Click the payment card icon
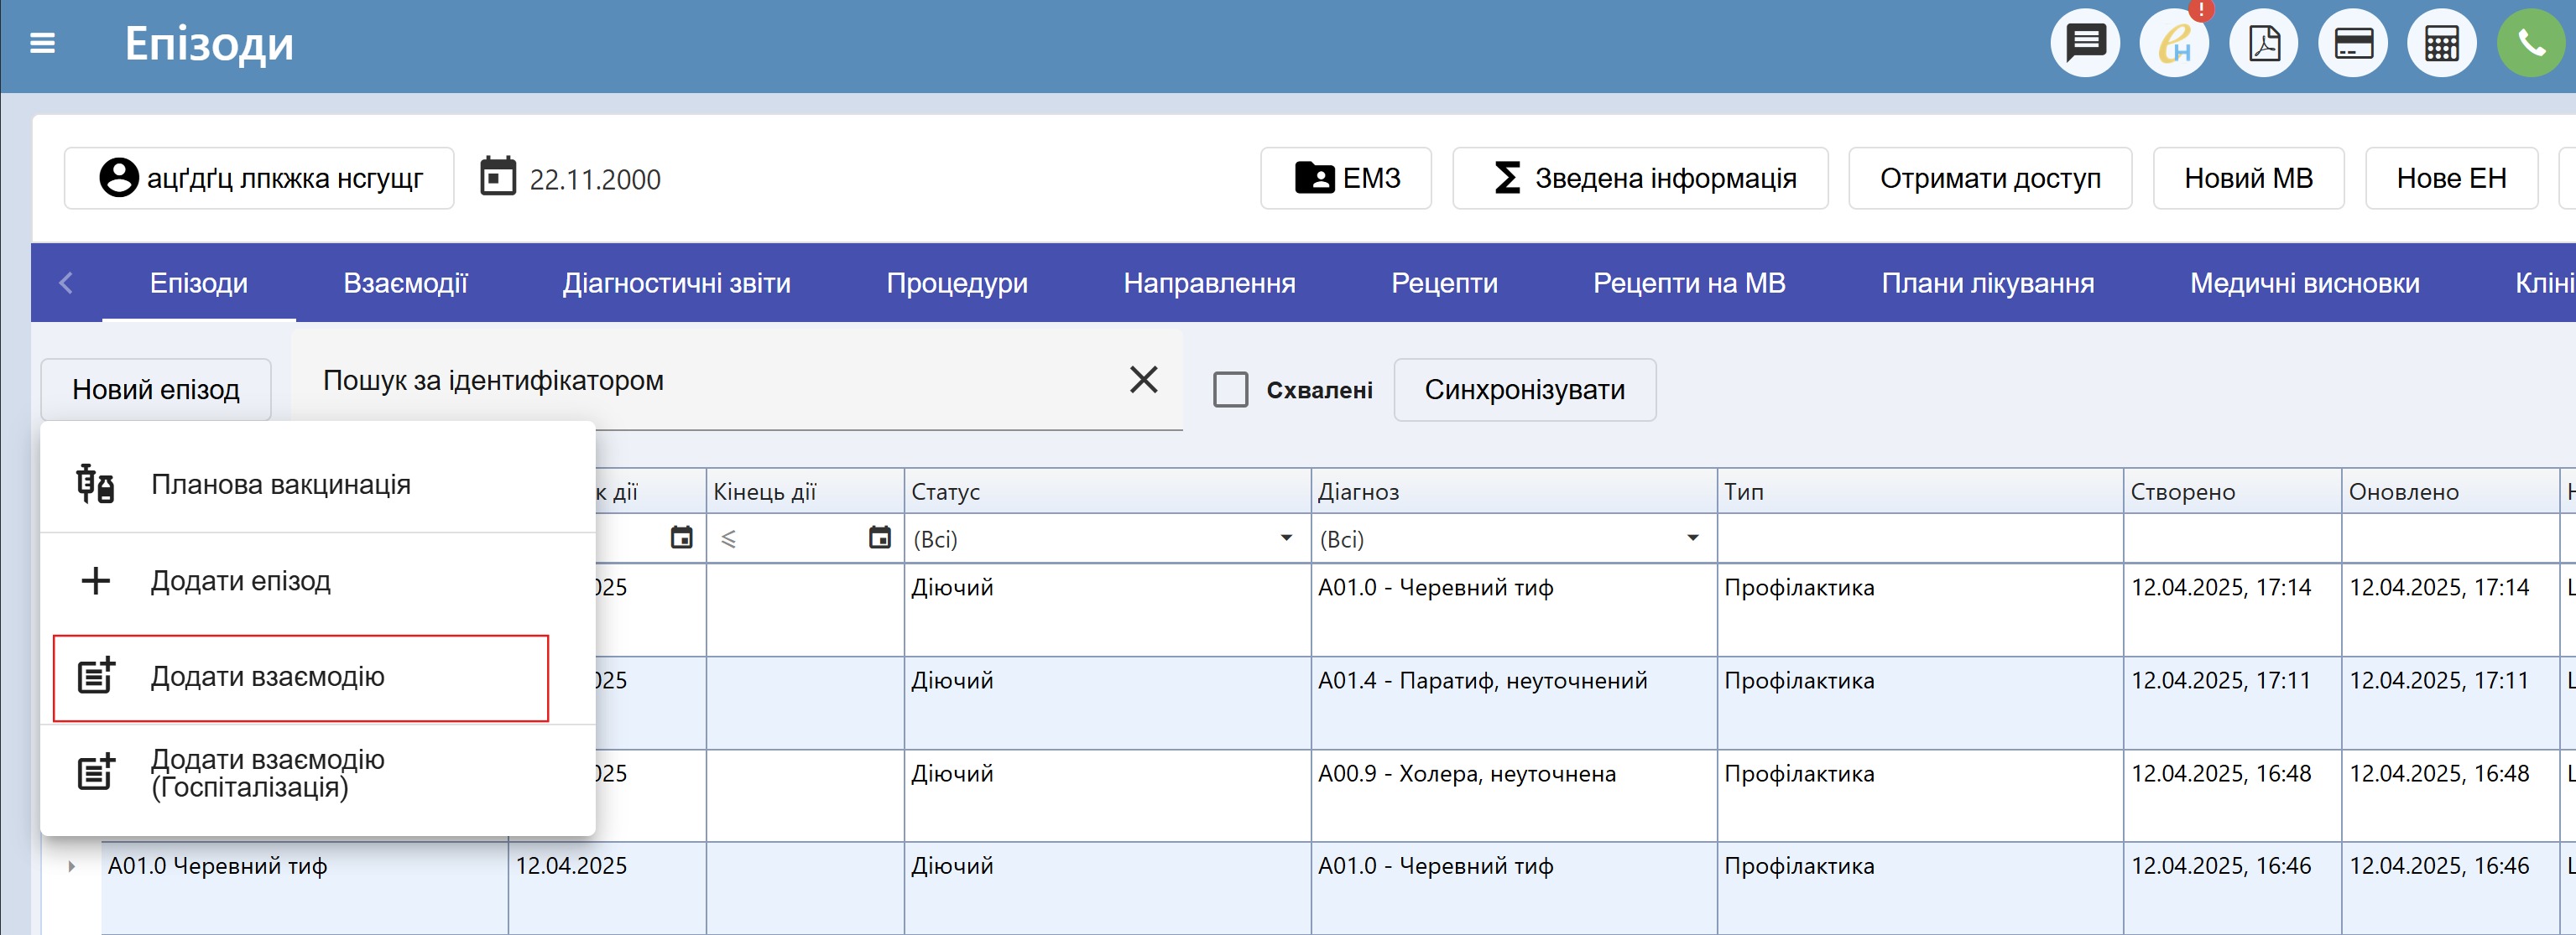The width and height of the screenshot is (2576, 935). pyautogui.click(x=2353, y=44)
